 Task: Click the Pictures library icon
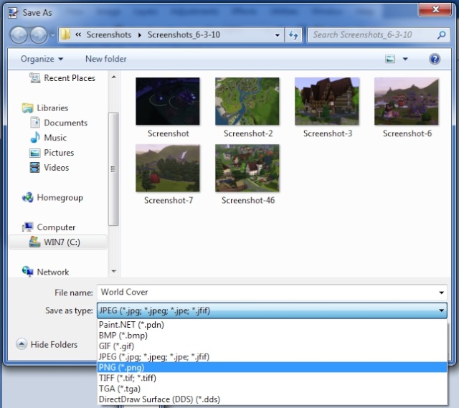point(35,153)
